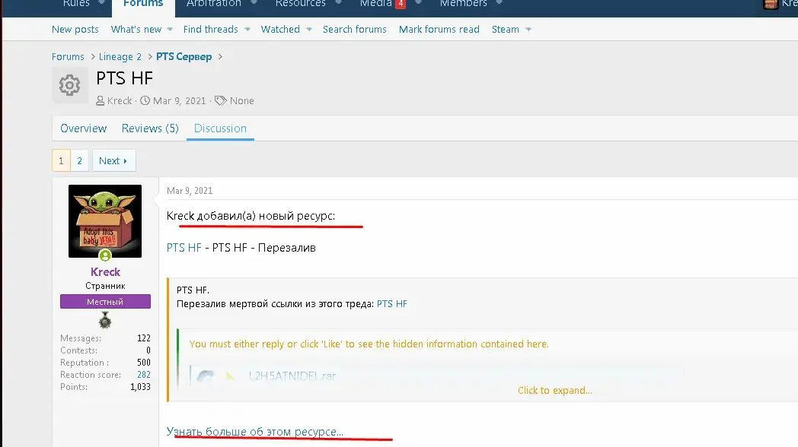Click the archive file icon beside L2H5ATNIDEL.rar
This screenshot has width=798, height=447.
206,376
